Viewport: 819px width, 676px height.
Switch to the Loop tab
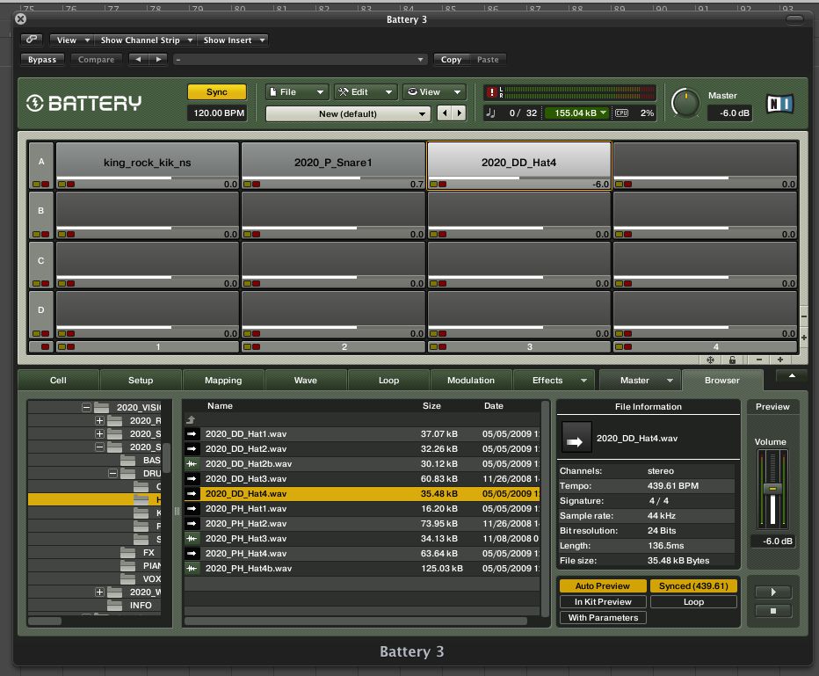coord(388,381)
